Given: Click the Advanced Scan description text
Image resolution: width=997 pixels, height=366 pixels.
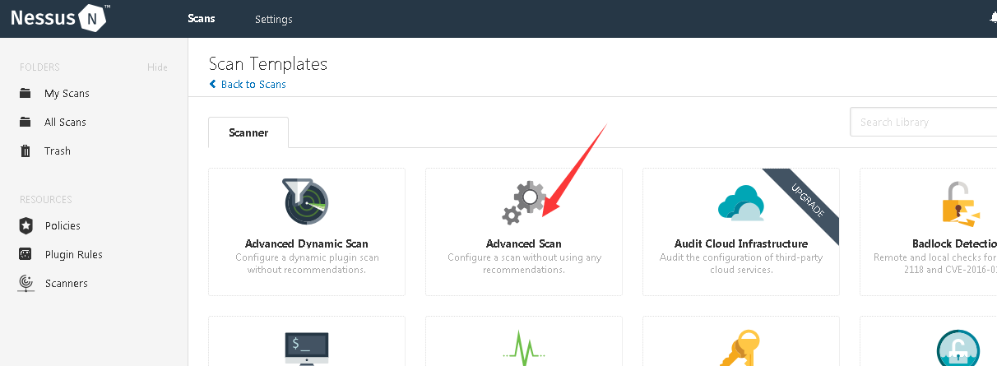Looking at the screenshot, I should 524,264.
